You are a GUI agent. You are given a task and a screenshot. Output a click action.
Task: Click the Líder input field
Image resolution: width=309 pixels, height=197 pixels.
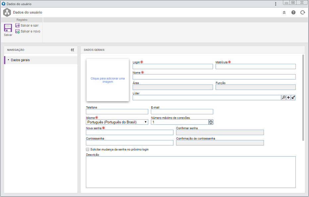[x=207, y=98]
